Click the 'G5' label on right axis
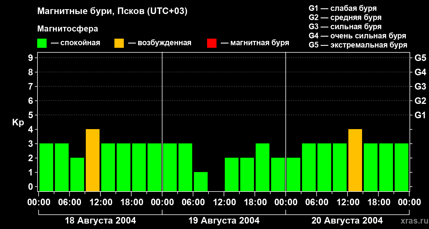This screenshot has height=229, width=429. (420, 58)
